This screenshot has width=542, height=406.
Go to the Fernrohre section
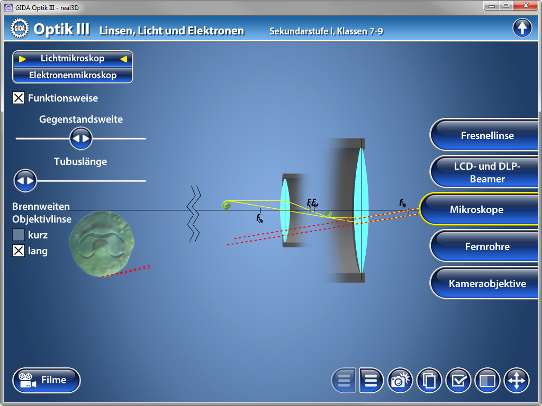pyautogui.click(x=487, y=246)
